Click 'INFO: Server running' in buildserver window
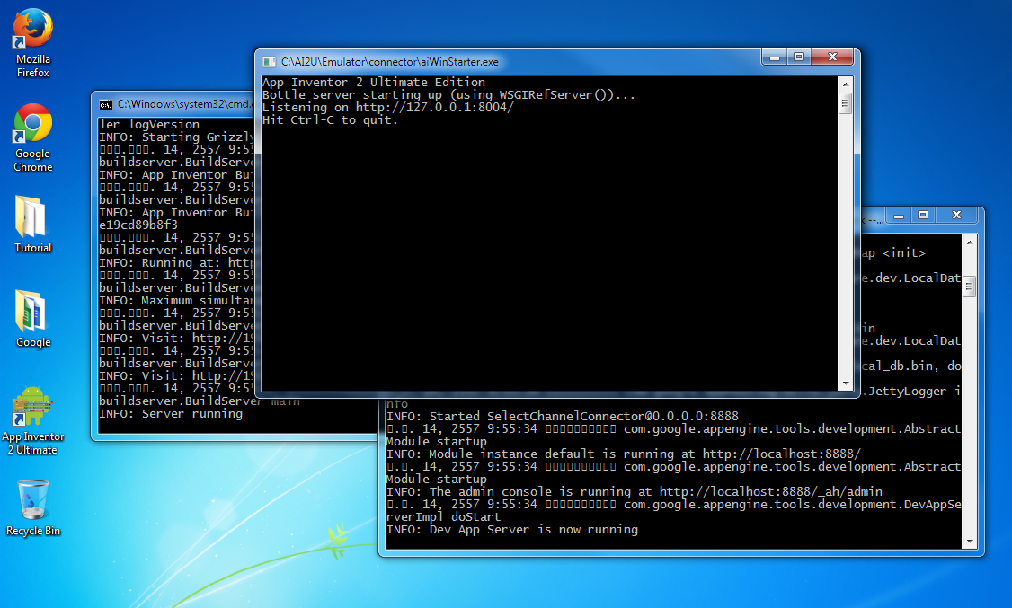Image resolution: width=1012 pixels, height=608 pixels. pos(171,414)
